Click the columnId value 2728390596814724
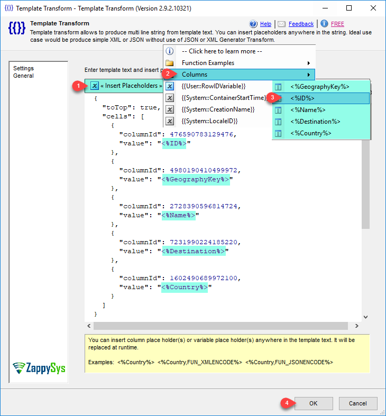Screen dimensions: 386x416 [x=204, y=206]
